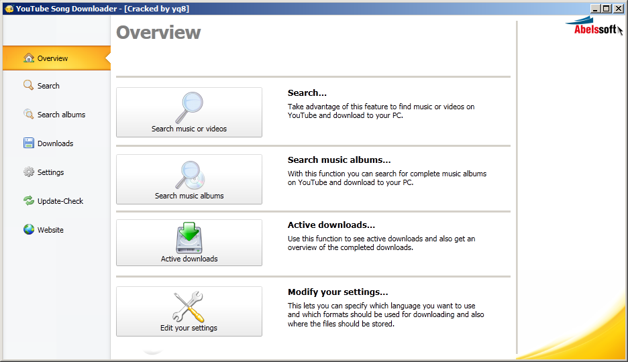Click the green arrow drive download icon

point(189,237)
